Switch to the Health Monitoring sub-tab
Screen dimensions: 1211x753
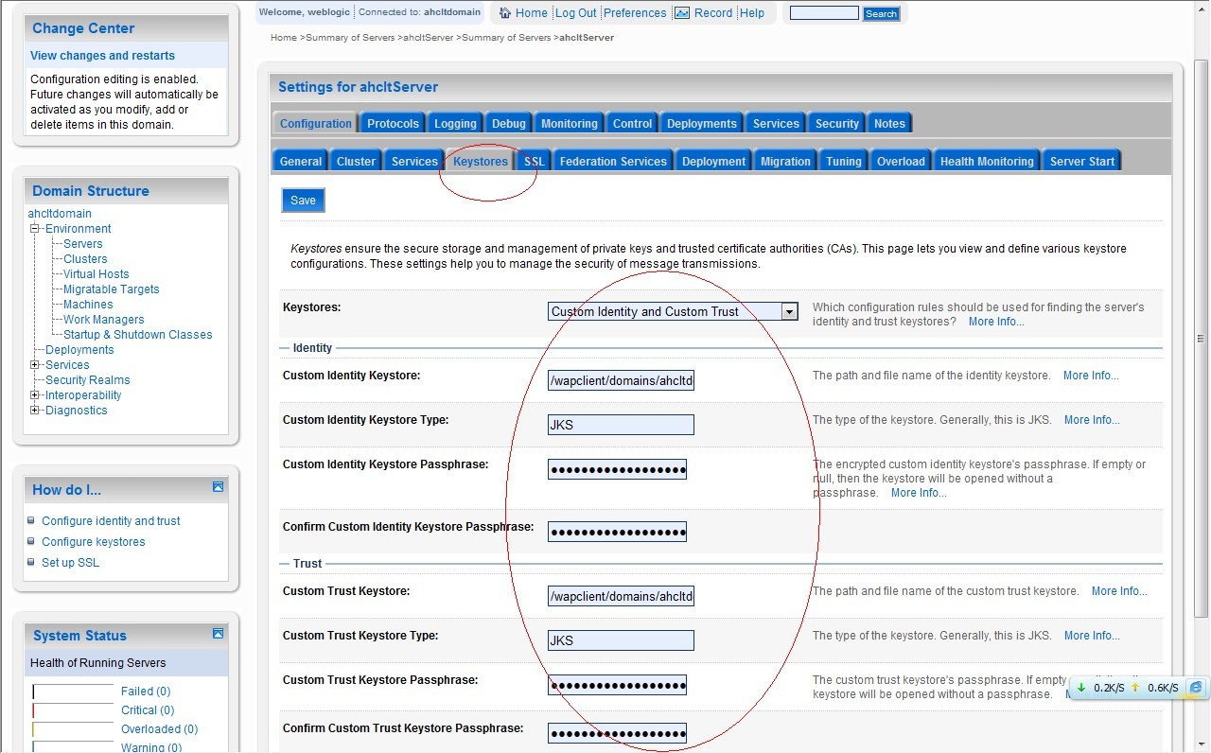pyautogui.click(x=987, y=162)
